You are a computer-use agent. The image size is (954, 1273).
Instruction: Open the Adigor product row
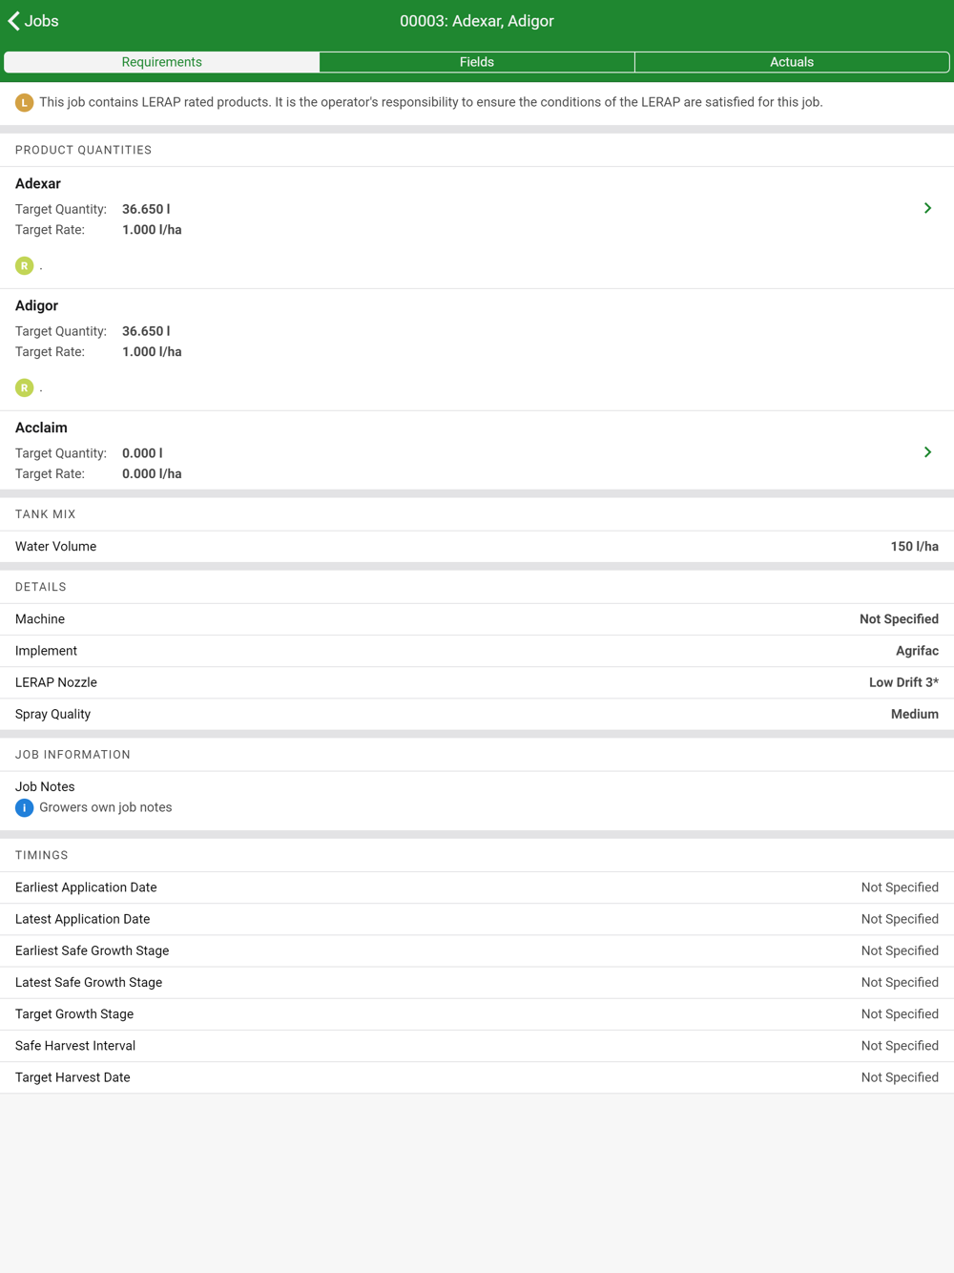click(x=477, y=350)
